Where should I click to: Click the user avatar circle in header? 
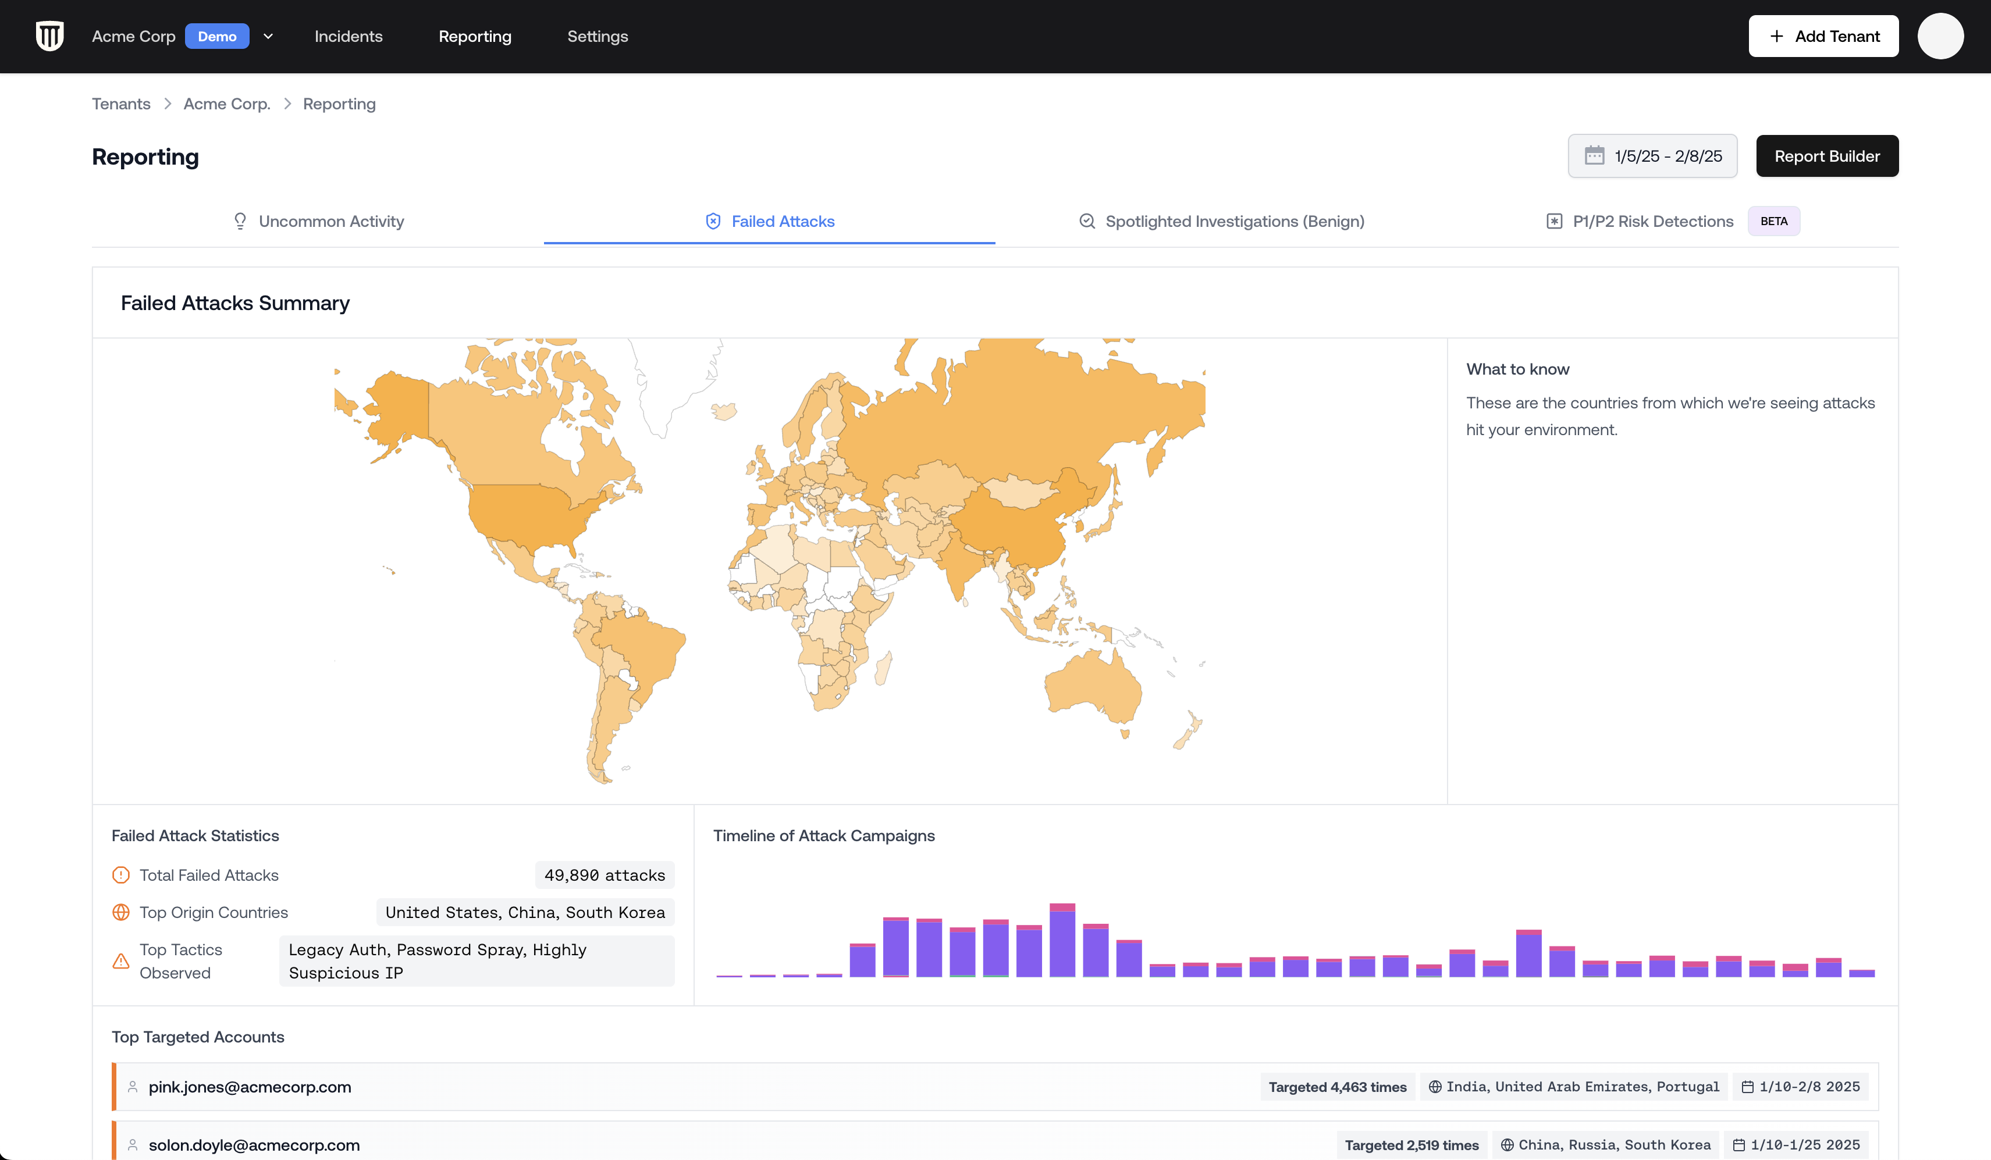1940,36
